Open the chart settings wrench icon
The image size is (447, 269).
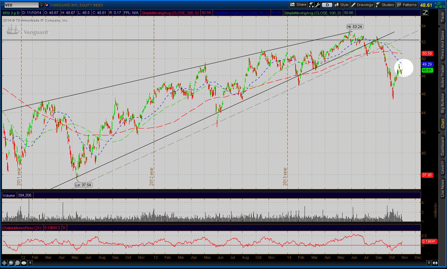[318, 5]
